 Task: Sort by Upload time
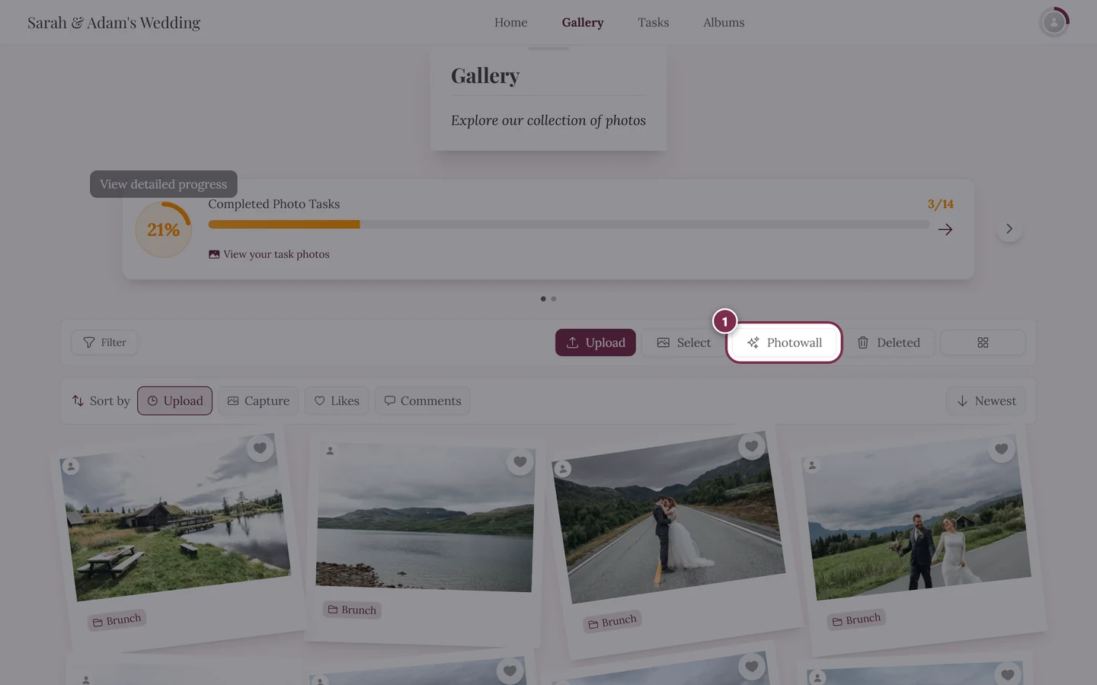click(174, 401)
